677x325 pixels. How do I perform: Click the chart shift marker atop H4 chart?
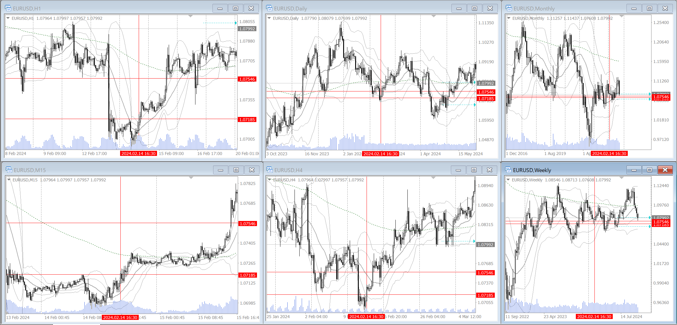point(433,178)
